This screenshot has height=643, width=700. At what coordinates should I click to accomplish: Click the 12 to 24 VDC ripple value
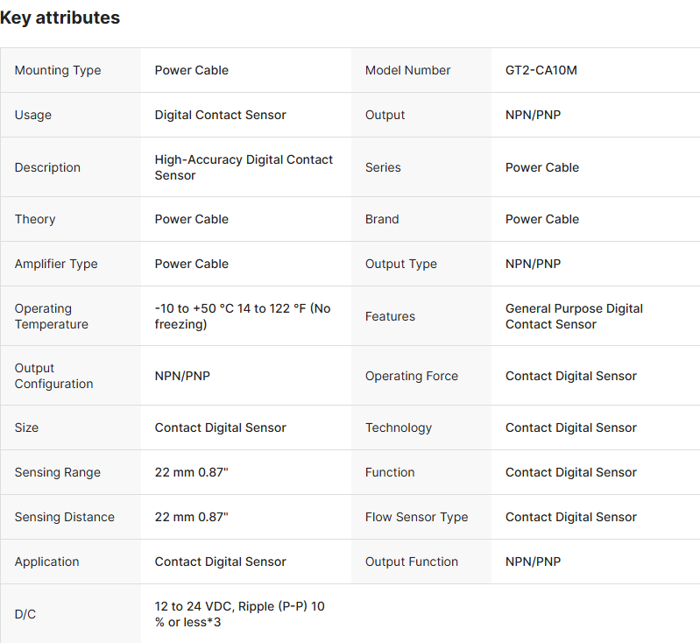pos(239,614)
